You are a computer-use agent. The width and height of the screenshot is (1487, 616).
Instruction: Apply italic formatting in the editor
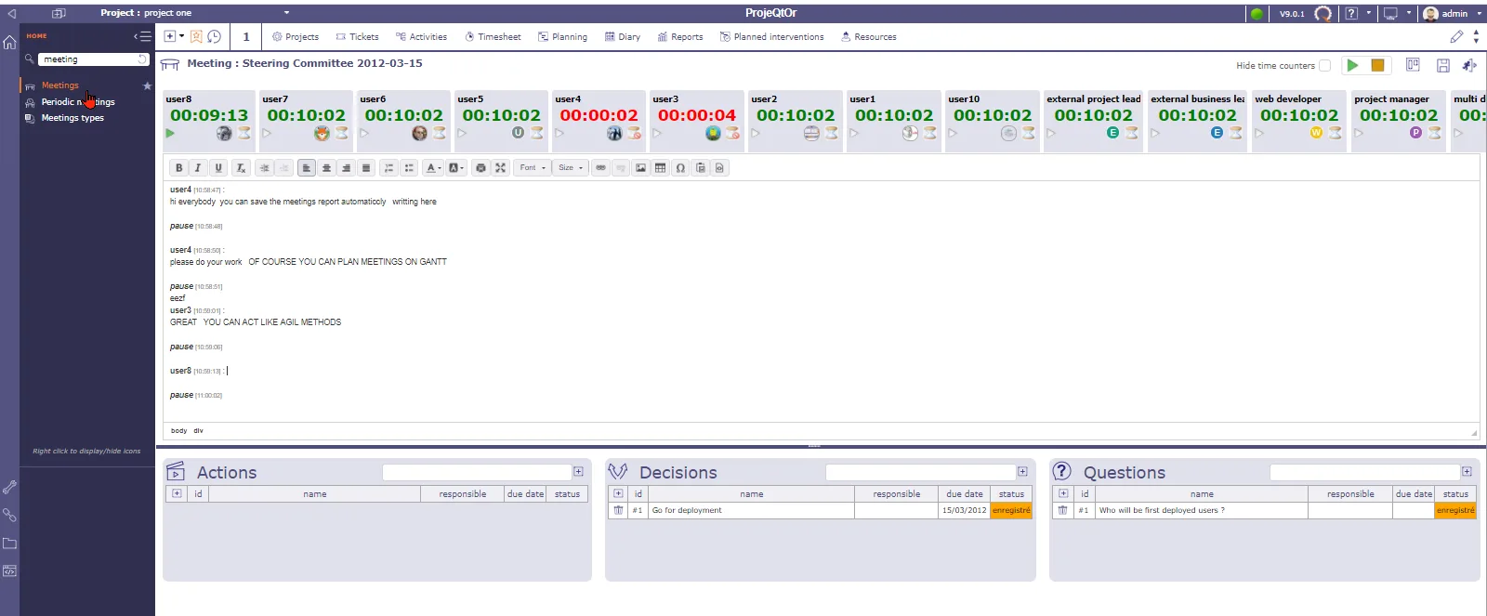[x=198, y=168]
